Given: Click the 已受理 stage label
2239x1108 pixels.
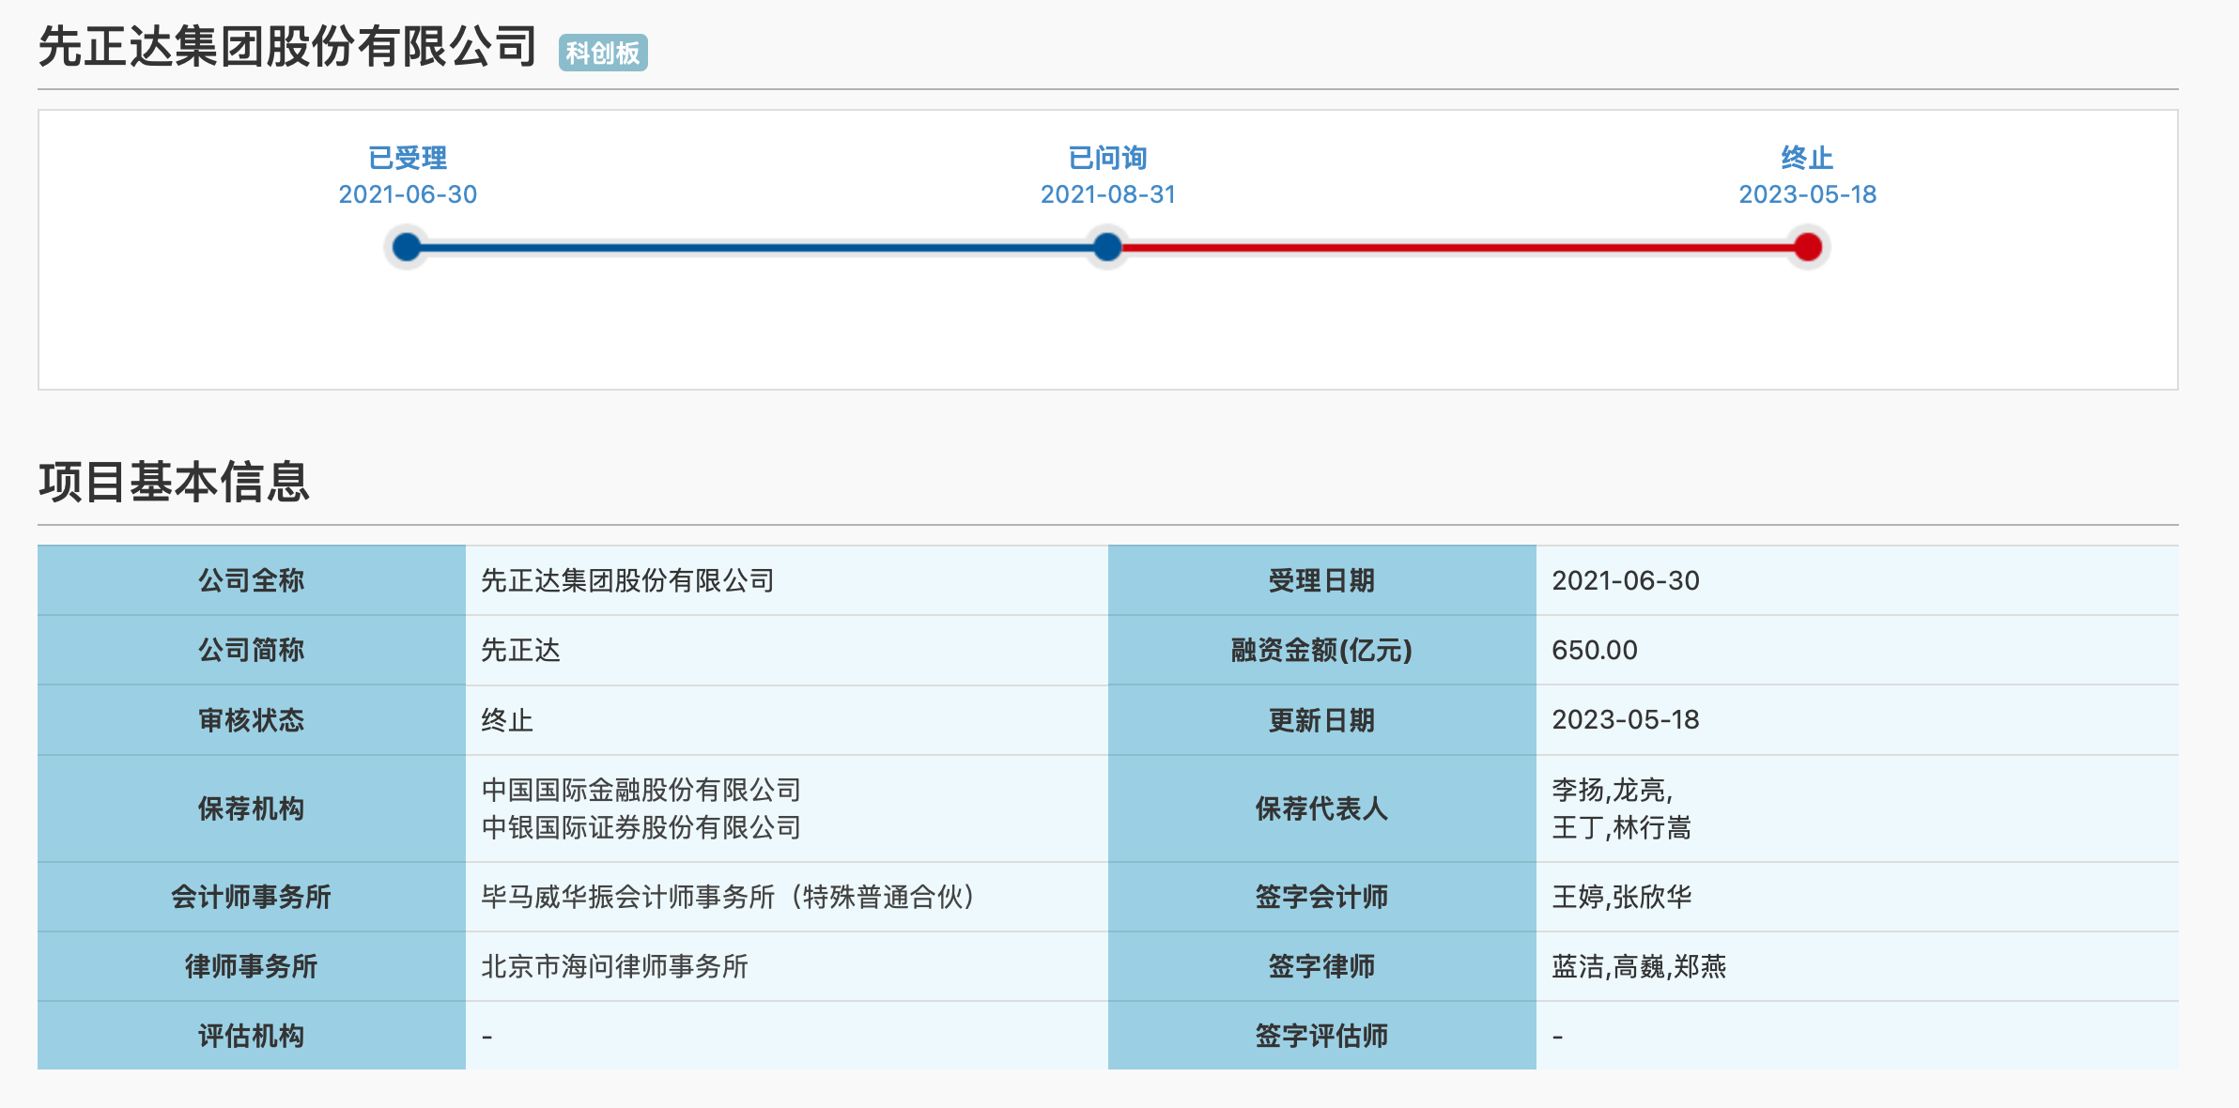Looking at the screenshot, I should click(x=408, y=158).
